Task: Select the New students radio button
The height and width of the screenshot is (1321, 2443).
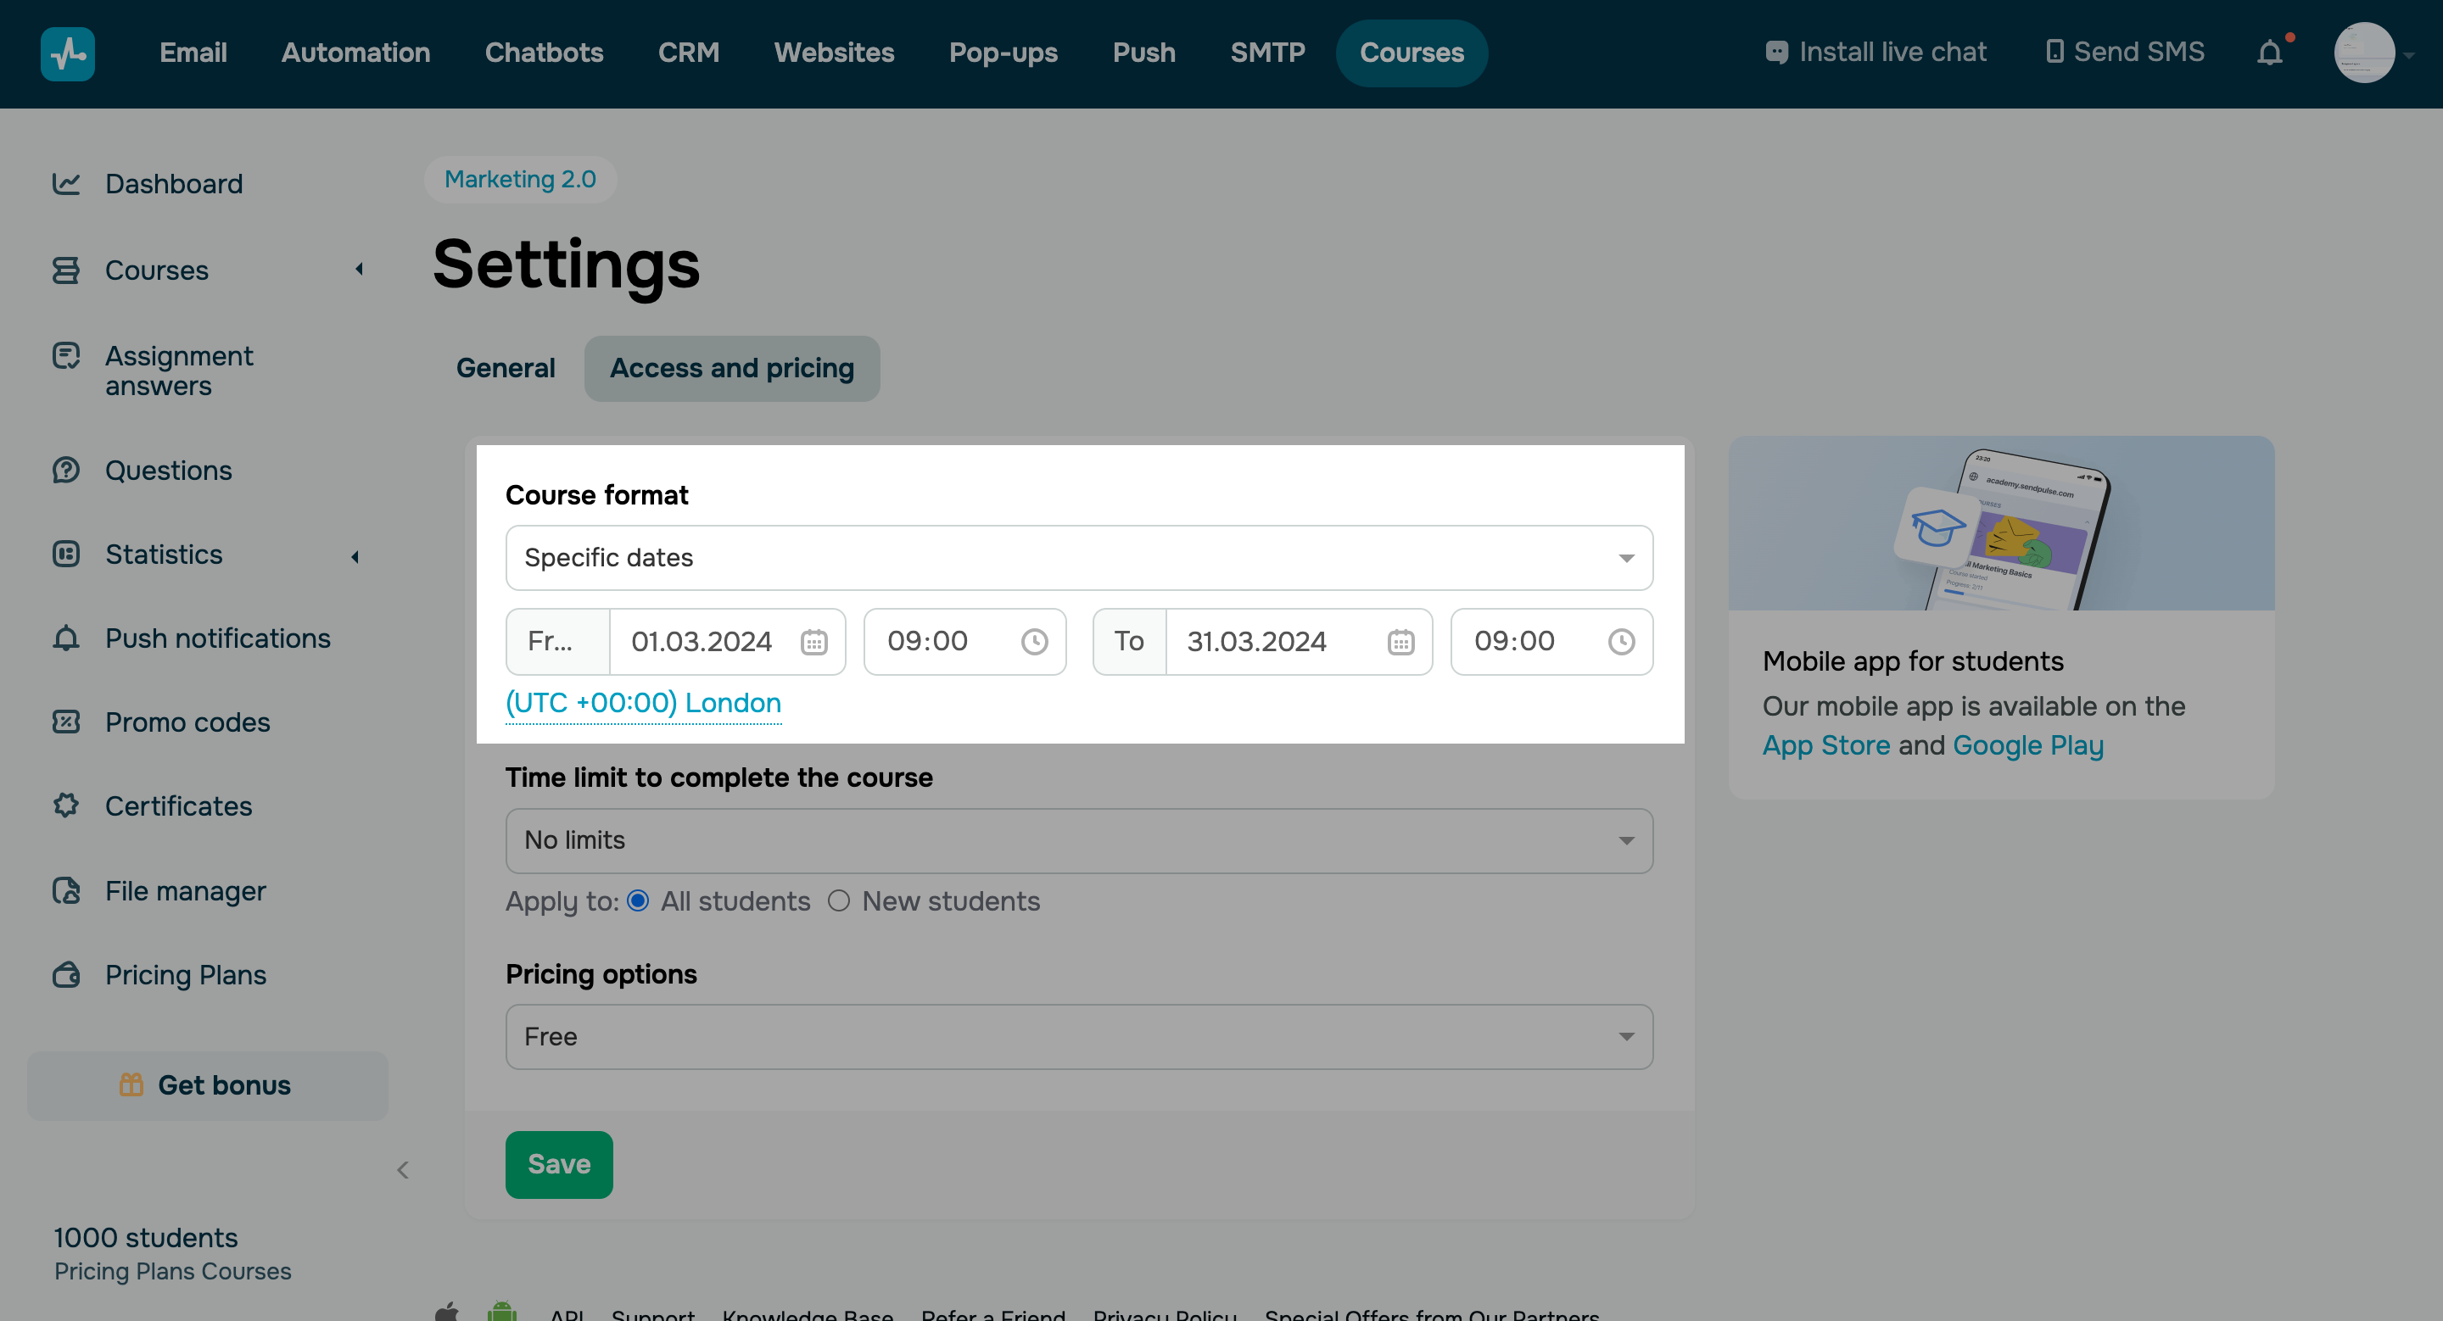Action: pos(838,900)
